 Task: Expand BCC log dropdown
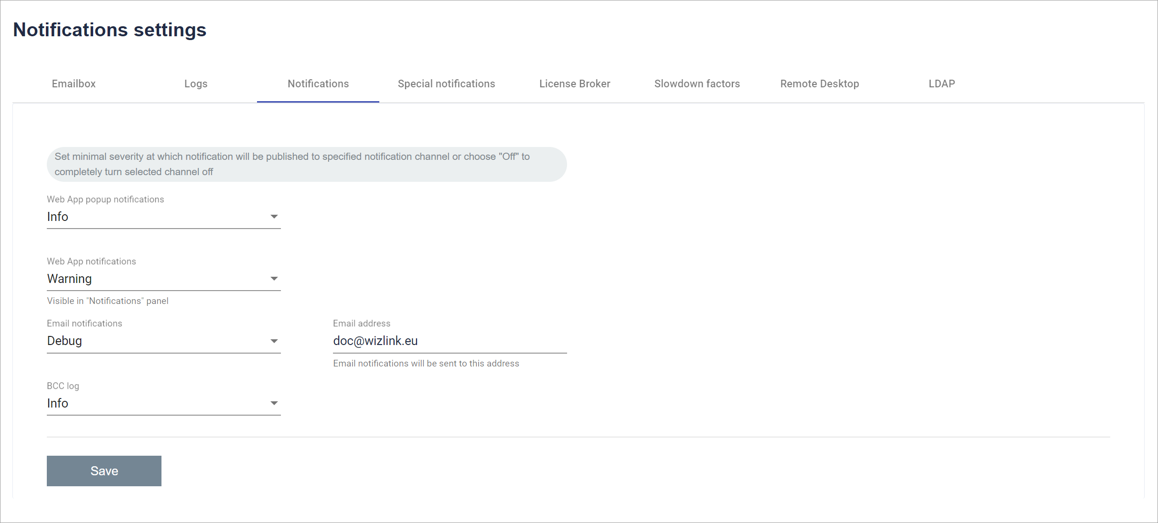pyautogui.click(x=274, y=403)
